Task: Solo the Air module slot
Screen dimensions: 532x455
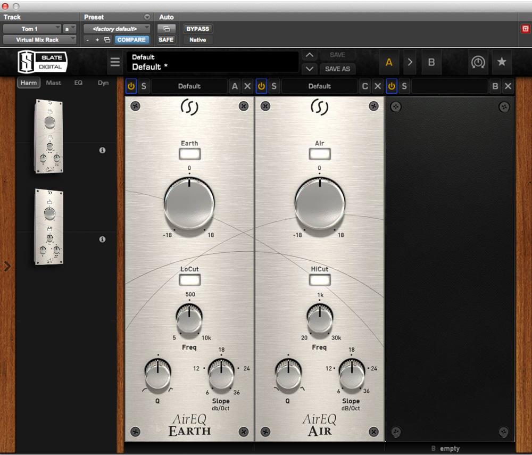Action: 274,86
